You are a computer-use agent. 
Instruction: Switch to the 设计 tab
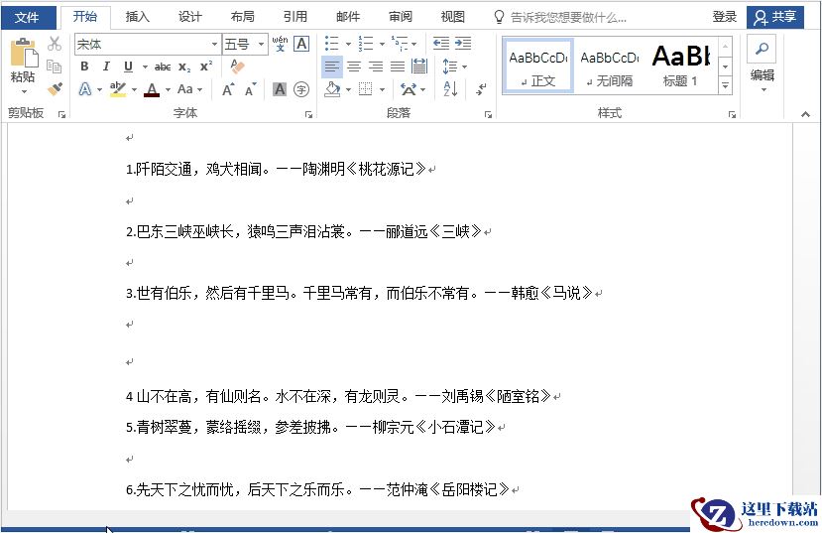tap(189, 17)
